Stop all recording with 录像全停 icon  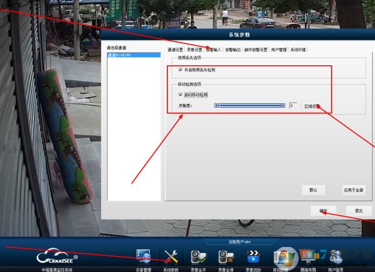pyautogui.click(x=226, y=257)
